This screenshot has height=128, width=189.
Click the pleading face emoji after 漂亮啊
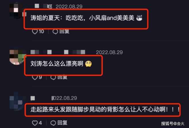(x=88, y=64)
